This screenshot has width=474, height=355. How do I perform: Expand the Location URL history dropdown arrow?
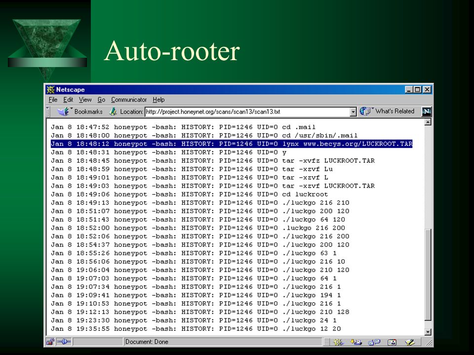353,112
